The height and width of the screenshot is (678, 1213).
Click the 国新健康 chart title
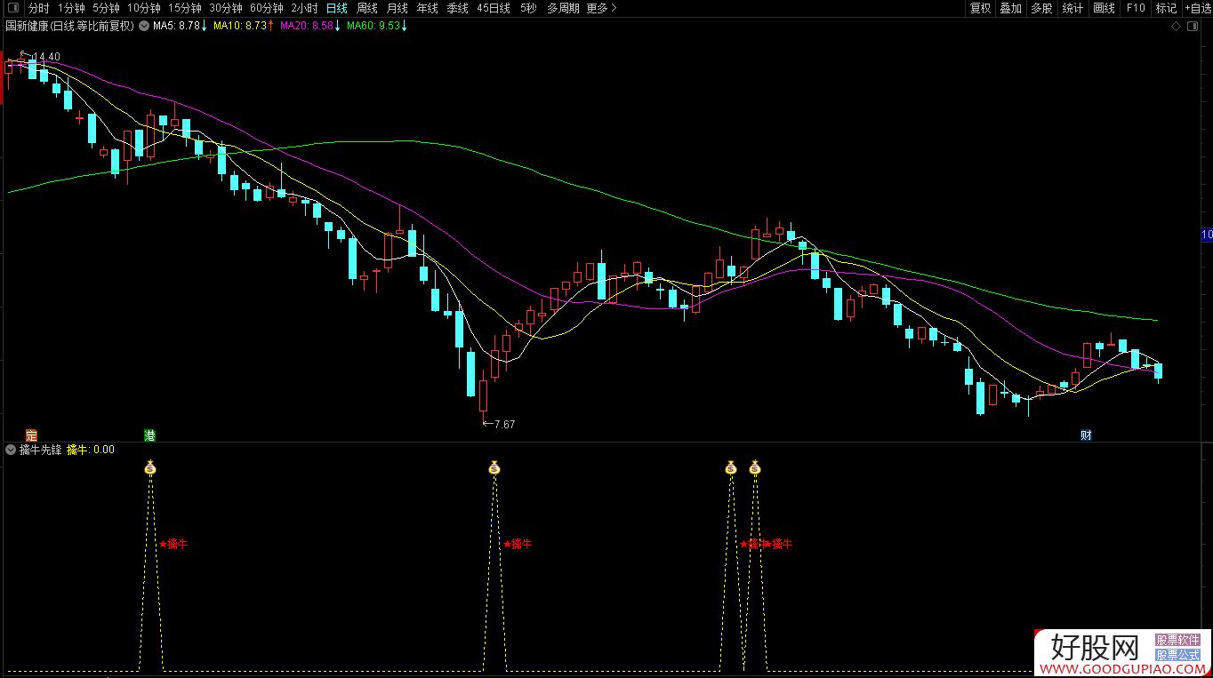[69, 26]
